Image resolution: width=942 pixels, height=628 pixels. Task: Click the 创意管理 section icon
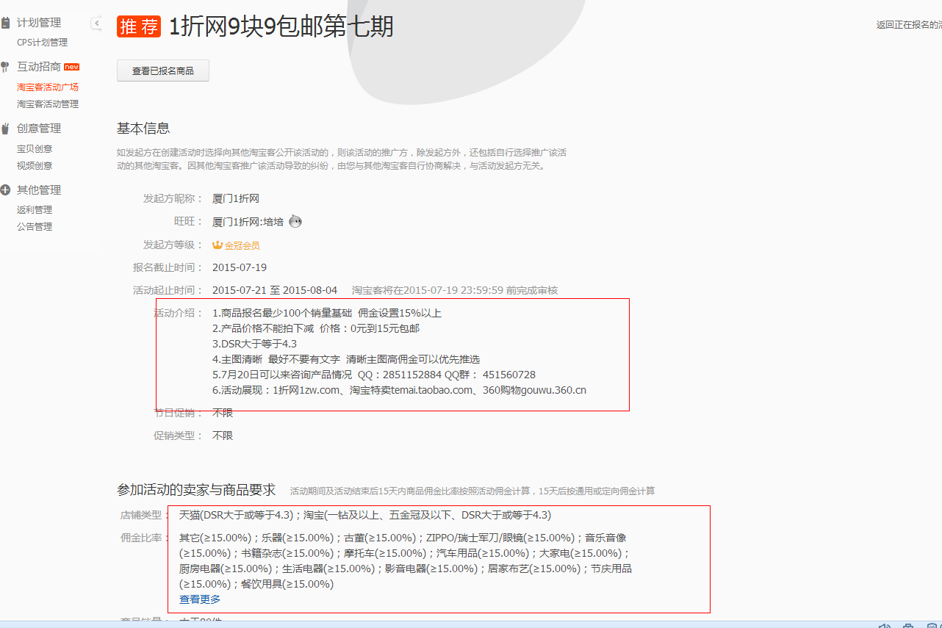(6, 129)
